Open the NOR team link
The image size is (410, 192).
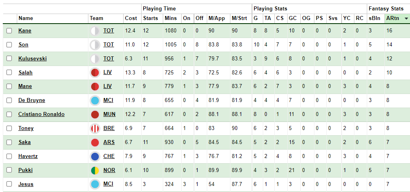[x=109, y=170]
